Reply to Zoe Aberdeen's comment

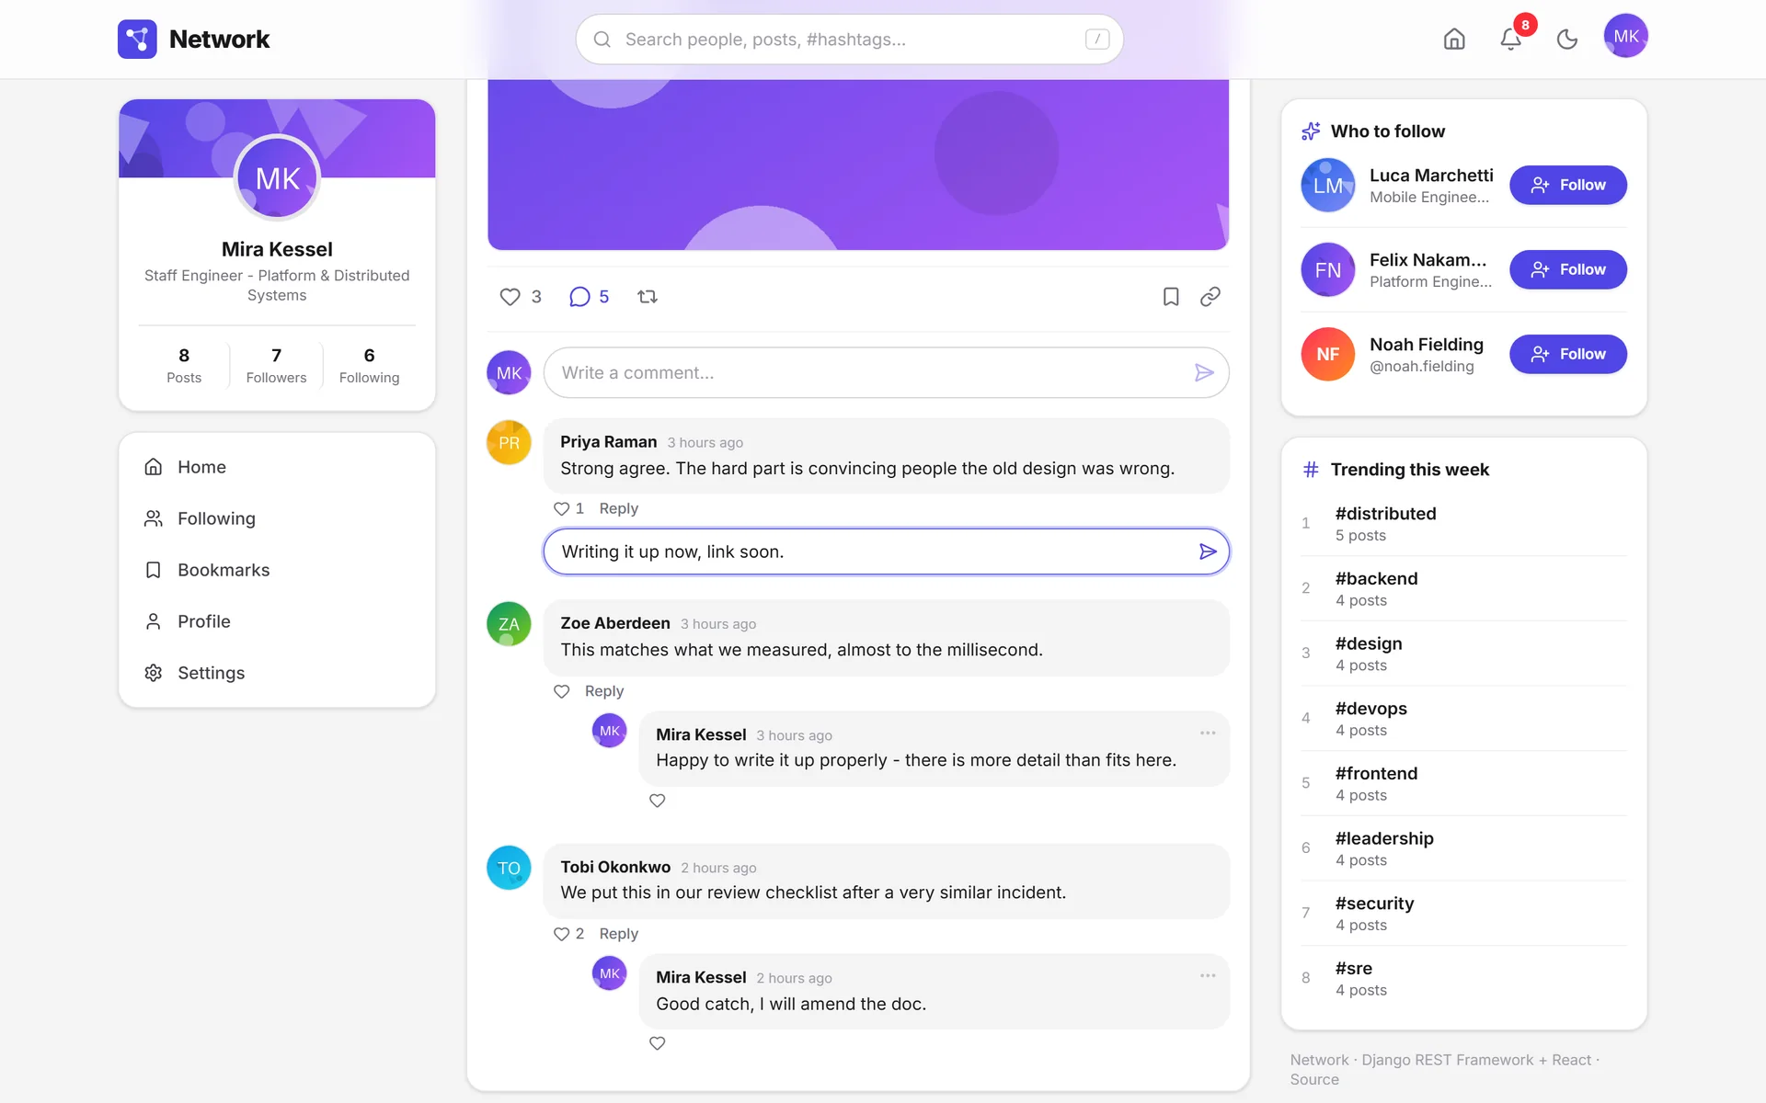point(604,691)
